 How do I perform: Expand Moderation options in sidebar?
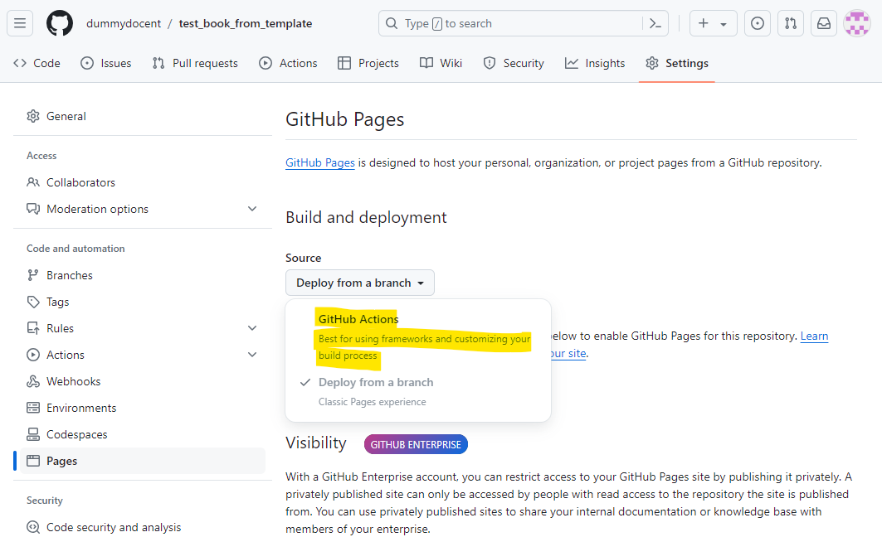tap(252, 209)
